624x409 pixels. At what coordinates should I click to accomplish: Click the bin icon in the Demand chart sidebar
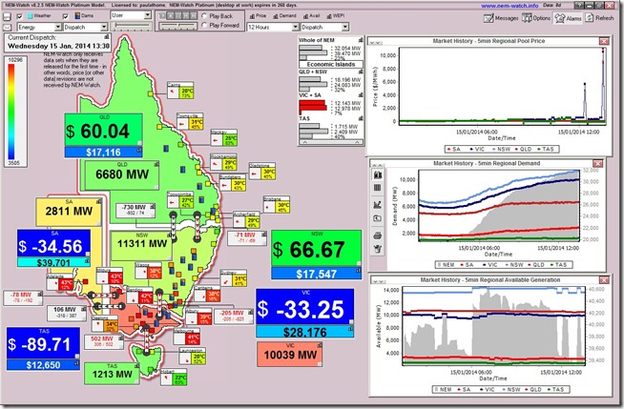point(377,249)
